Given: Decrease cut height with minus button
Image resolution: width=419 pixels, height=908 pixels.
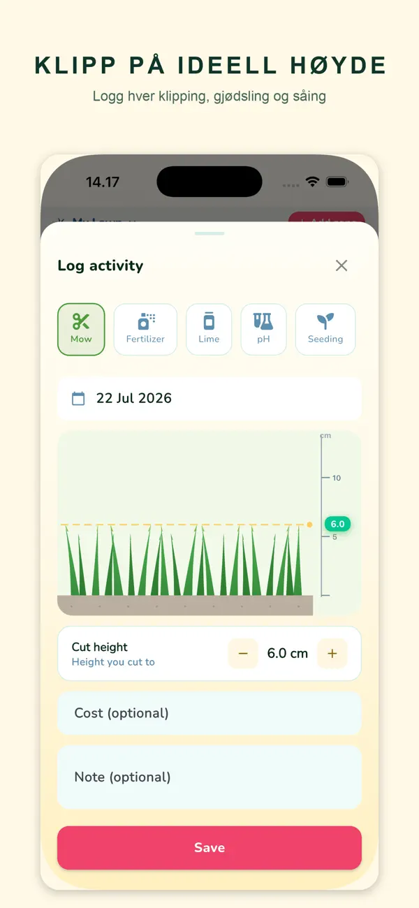Looking at the screenshot, I should pos(243,654).
